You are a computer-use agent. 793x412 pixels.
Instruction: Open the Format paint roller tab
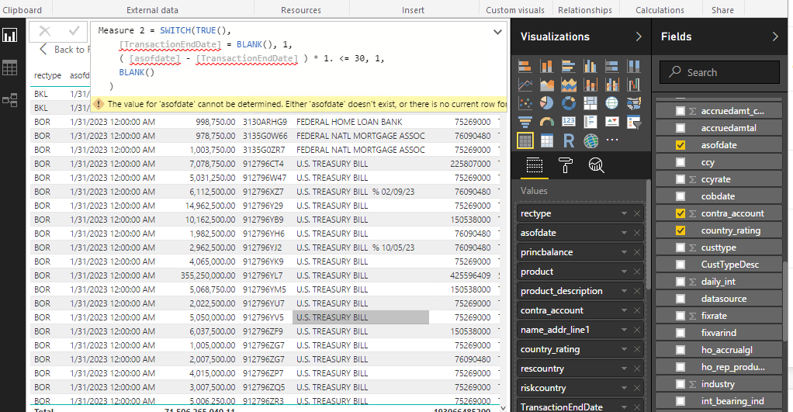(x=566, y=165)
